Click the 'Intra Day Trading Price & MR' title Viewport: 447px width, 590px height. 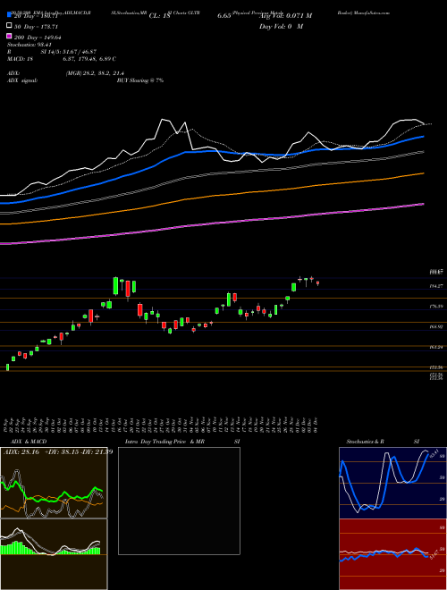164,442
